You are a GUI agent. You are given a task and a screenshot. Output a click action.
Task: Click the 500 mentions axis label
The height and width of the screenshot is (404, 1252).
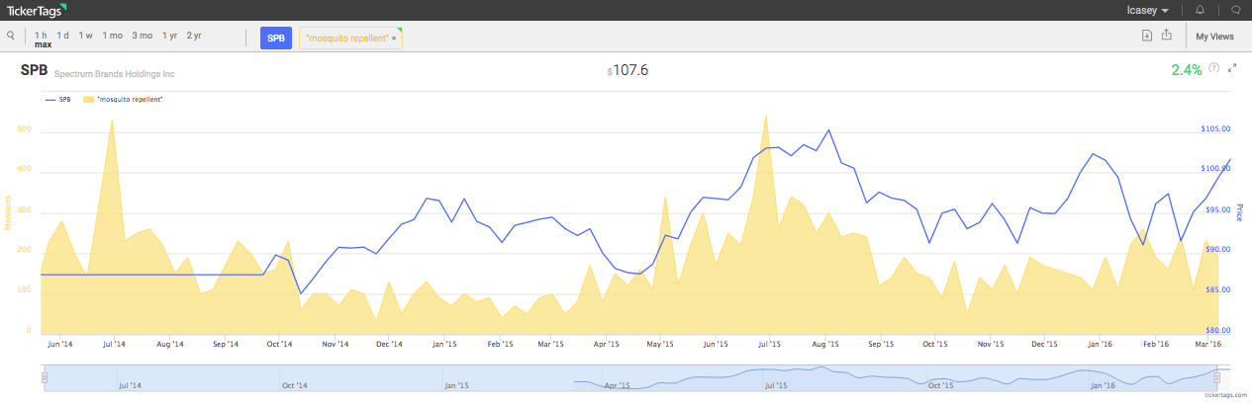[x=24, y=129]
